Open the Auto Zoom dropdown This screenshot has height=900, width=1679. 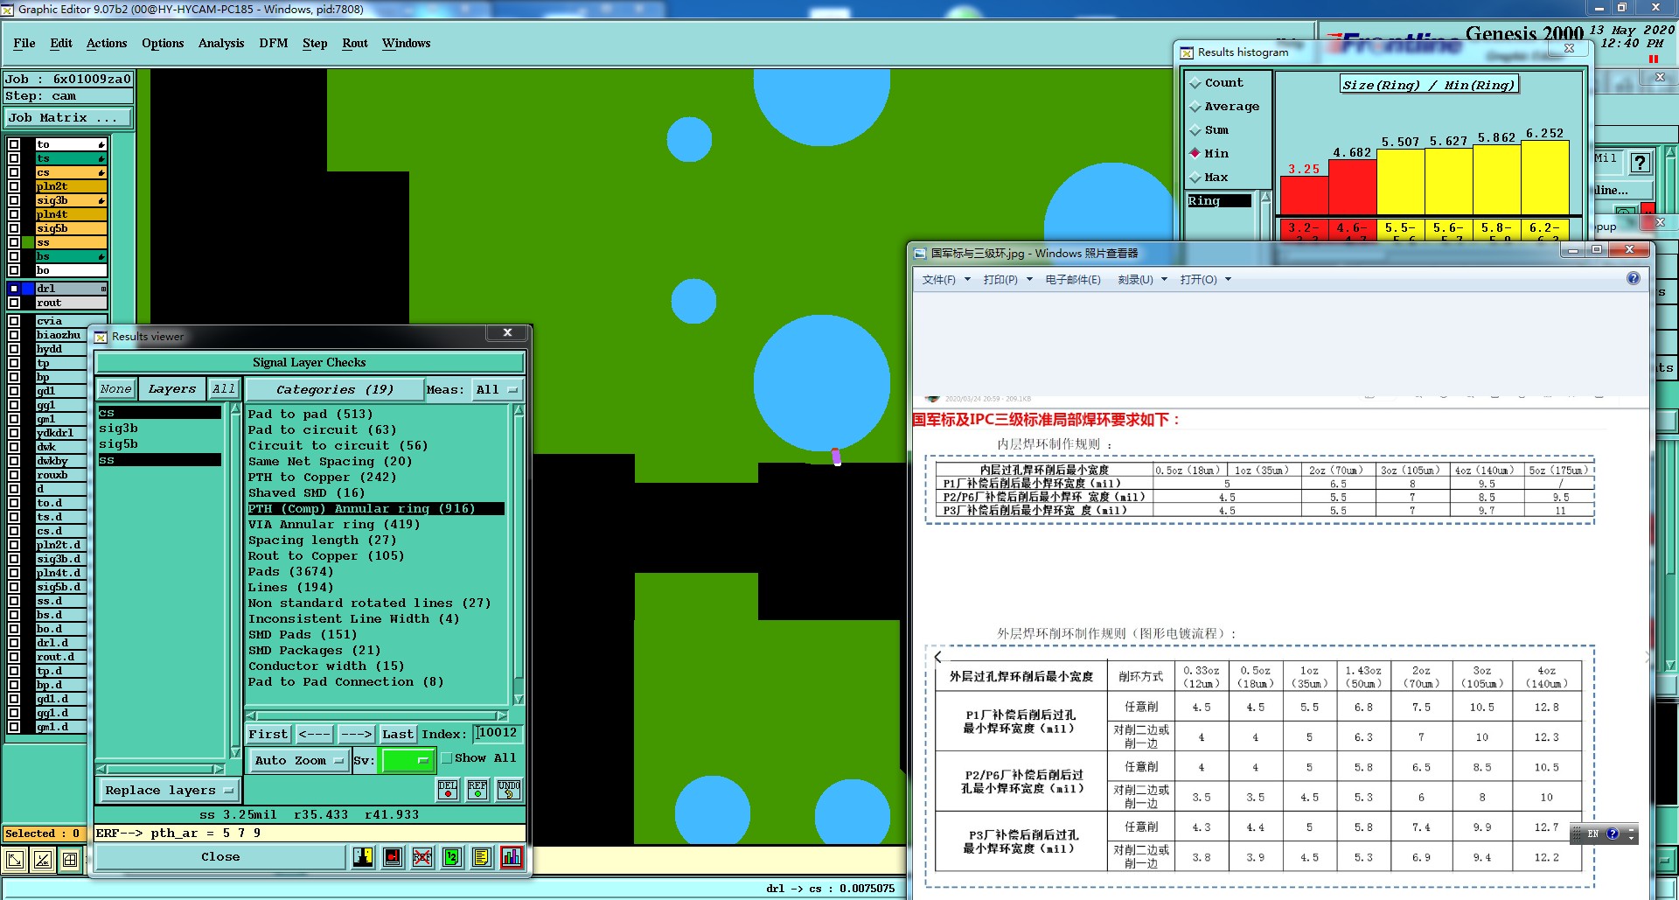pyautogui.click(x=299, y=761)
